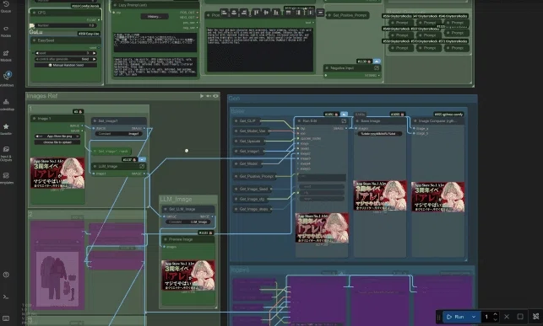This screenshot has width=543, height=326.
Task: Open the Models sidebar panel
Action: (x=6, y=56)
